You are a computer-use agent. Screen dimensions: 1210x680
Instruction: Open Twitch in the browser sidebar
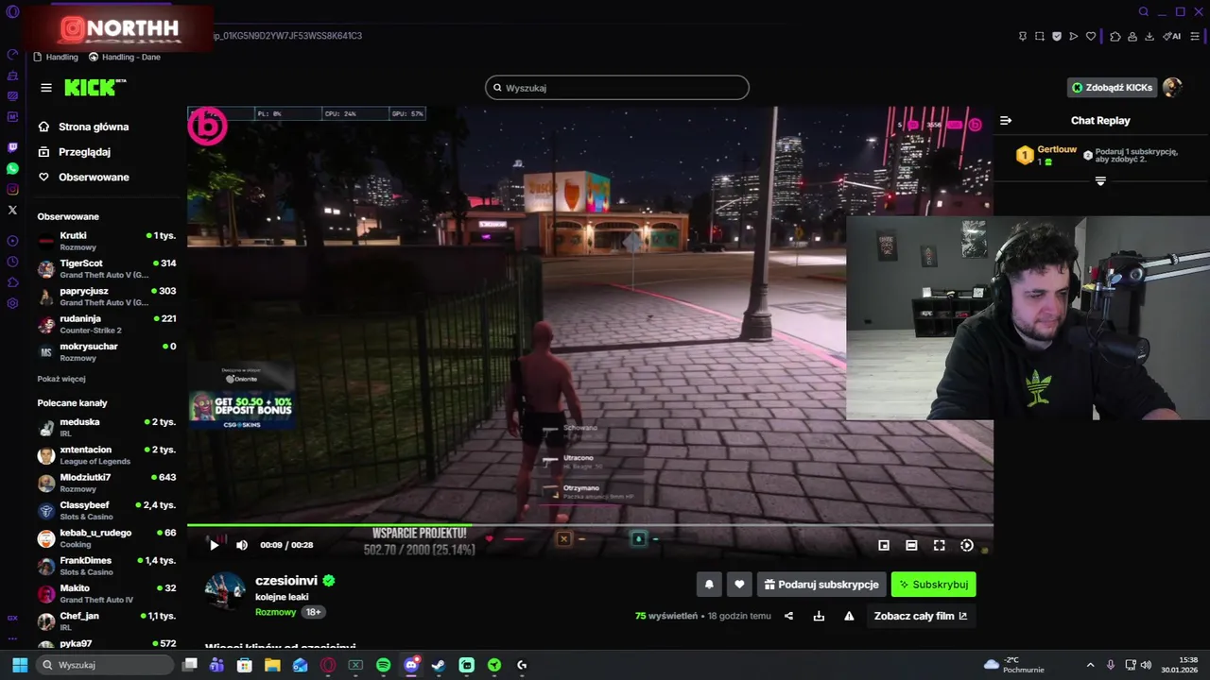12,147
